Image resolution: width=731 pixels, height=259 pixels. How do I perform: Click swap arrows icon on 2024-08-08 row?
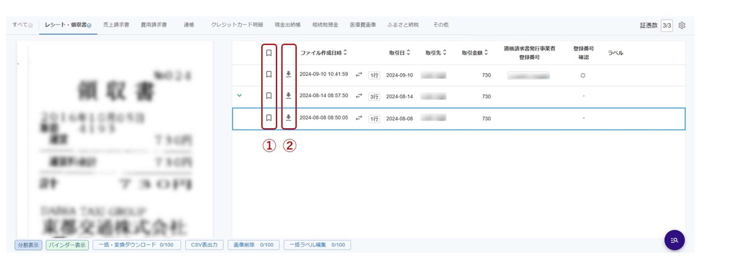coord(359,118)
